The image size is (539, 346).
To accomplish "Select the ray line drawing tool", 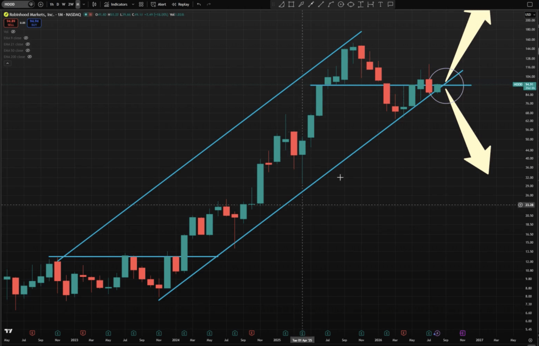I will coord(321,4).
